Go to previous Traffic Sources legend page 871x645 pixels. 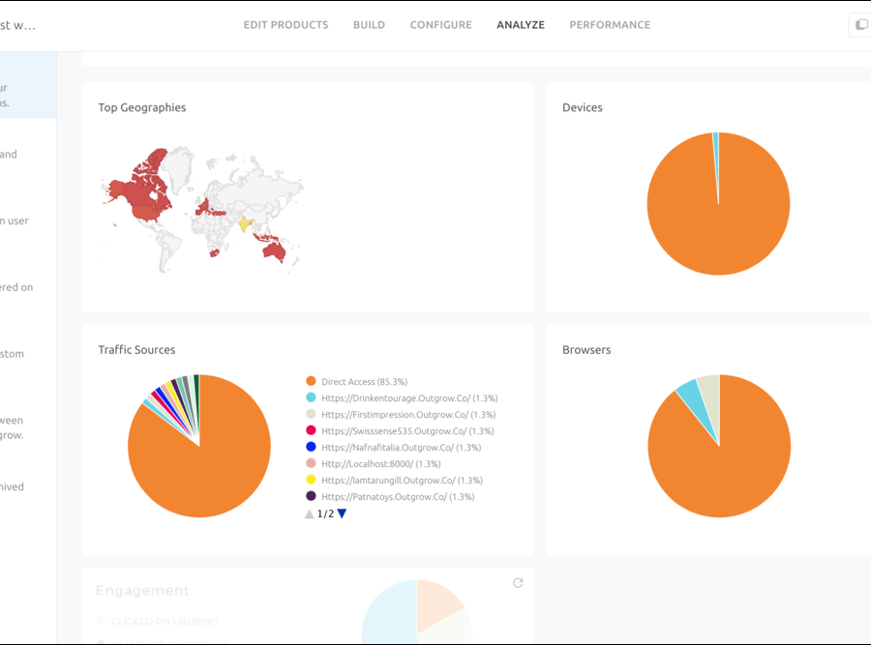(x=309, y=513)
